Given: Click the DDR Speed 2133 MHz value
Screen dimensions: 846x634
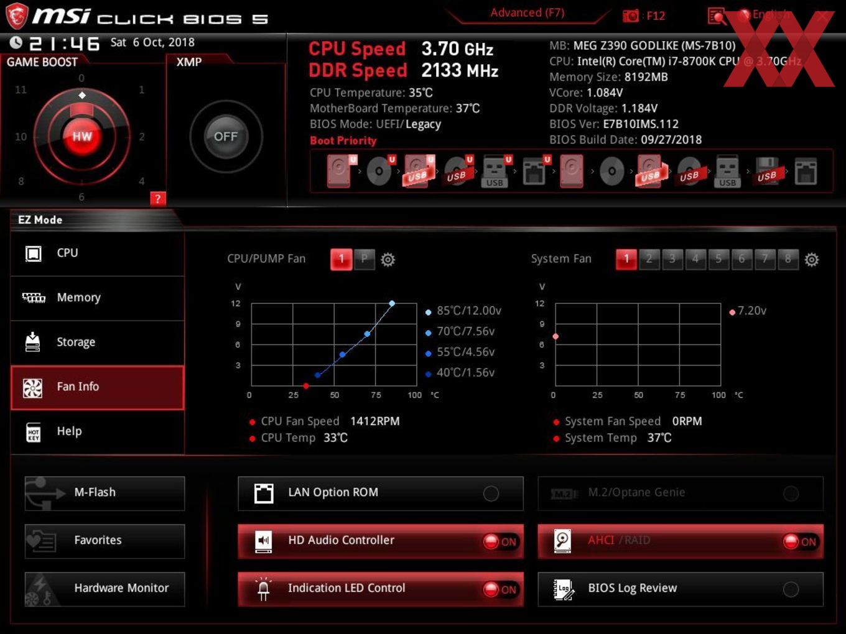Looking at the screenshot, I should [x=460, y=71].
